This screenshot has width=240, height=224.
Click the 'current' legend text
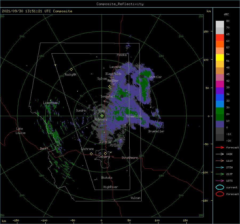point(232,187)
